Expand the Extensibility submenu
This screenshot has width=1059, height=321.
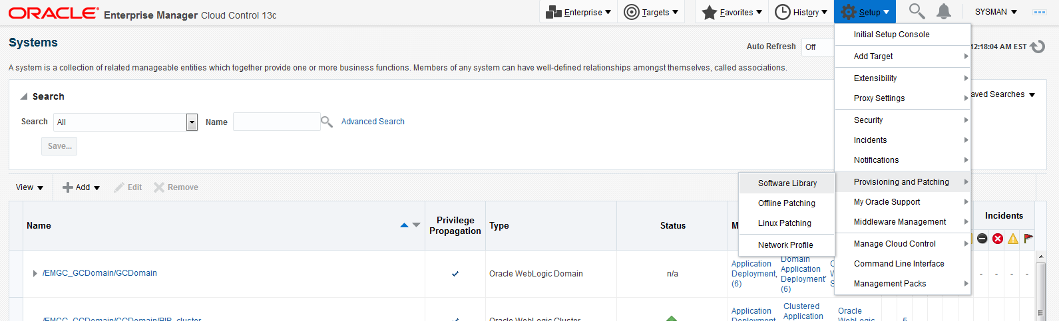(902, 78)
